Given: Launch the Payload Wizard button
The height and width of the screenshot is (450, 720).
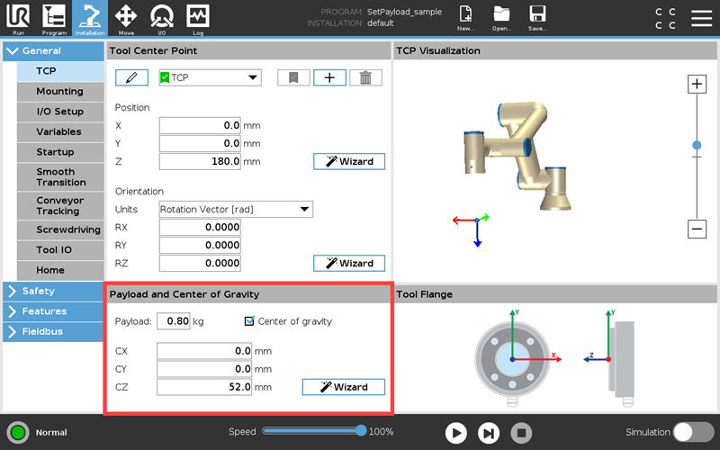Looking at the screenshot, I should 343,387.
